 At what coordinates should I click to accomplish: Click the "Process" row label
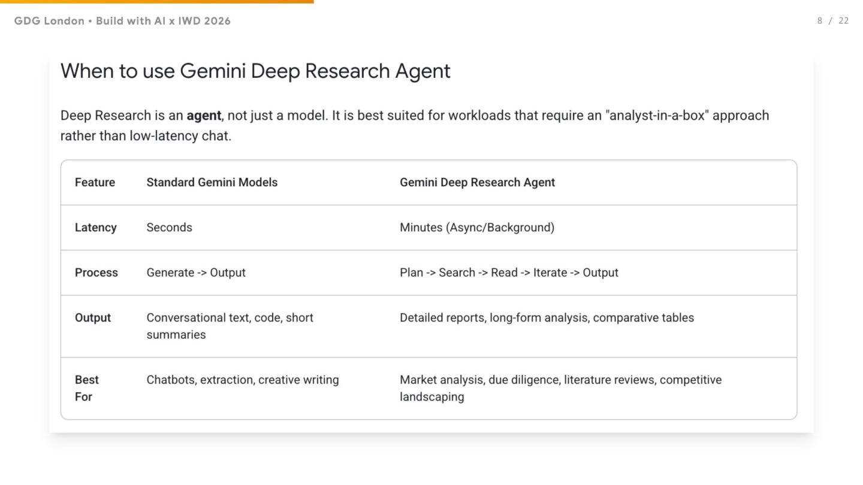click(96, 272)
